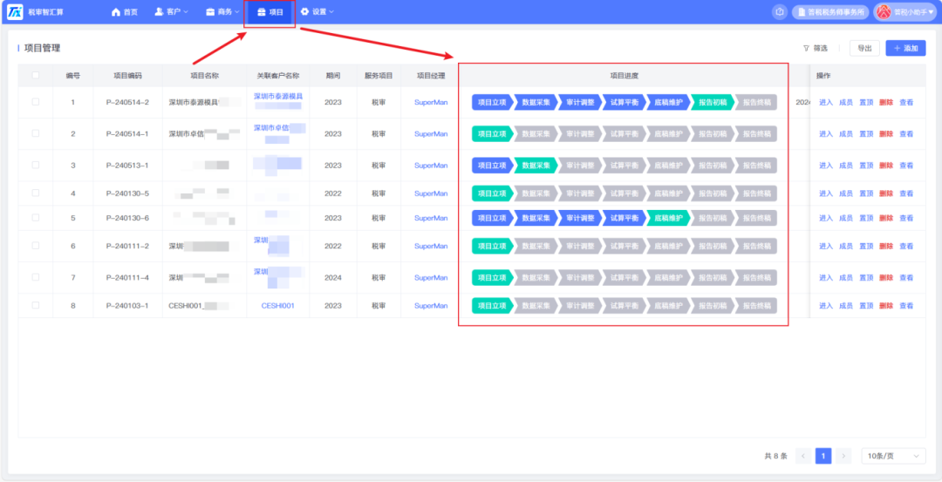Expand the 商务 menu
Viewport: 942px width, 482px height.
coord(223,11)
